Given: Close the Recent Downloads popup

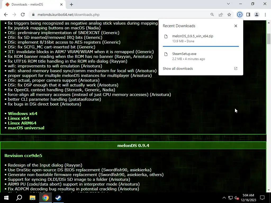Looking at the screenshot, I should point(236,26).
